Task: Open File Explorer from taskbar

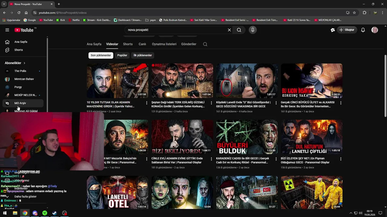Action: pyautogui.click(x=15, y=213)
